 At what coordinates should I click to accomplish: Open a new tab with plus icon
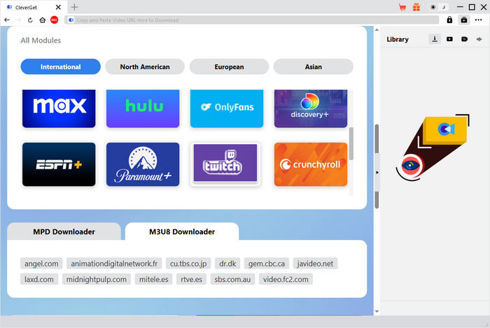tap(74, 7)
